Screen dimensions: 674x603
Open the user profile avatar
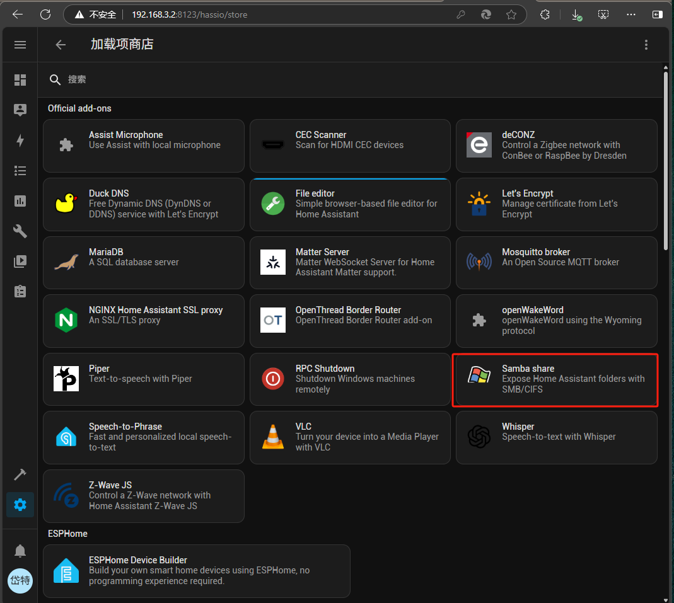click(20, 580)
